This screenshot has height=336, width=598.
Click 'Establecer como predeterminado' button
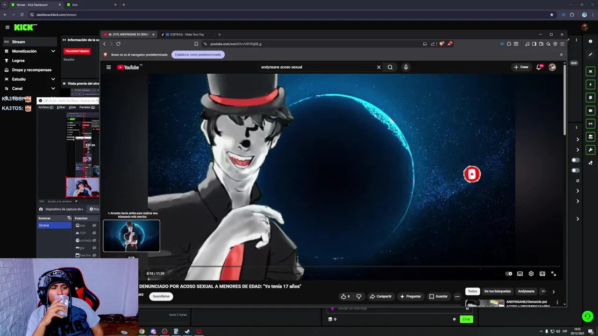click(x=198, y=55)
